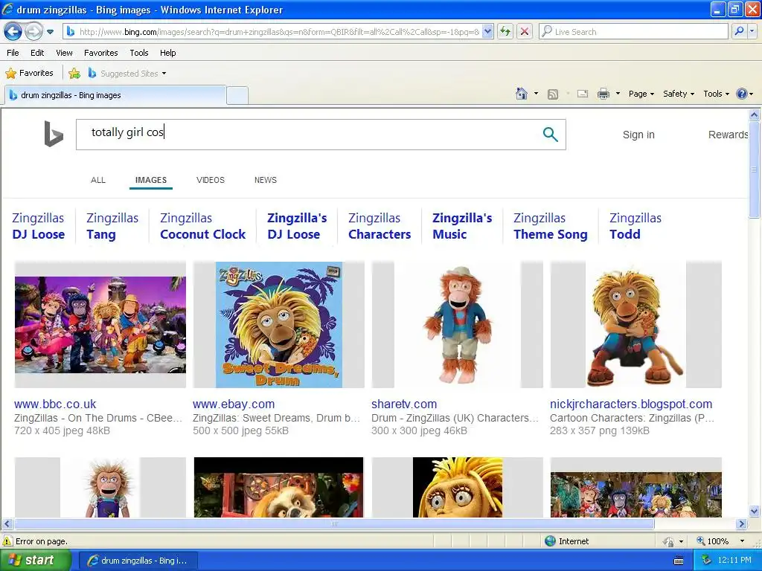Click the vertical scrollbar down arrow
Viewport: 762px width, 571px height.
pos(755,511)
